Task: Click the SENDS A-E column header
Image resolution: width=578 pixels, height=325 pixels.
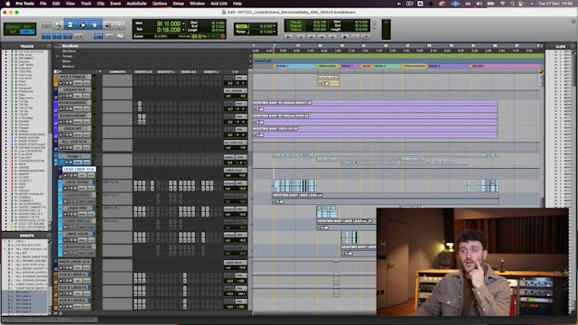Action: pyautogui.click(x=189, y=72)
